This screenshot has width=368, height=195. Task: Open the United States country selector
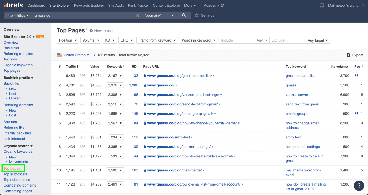(76, 55)
